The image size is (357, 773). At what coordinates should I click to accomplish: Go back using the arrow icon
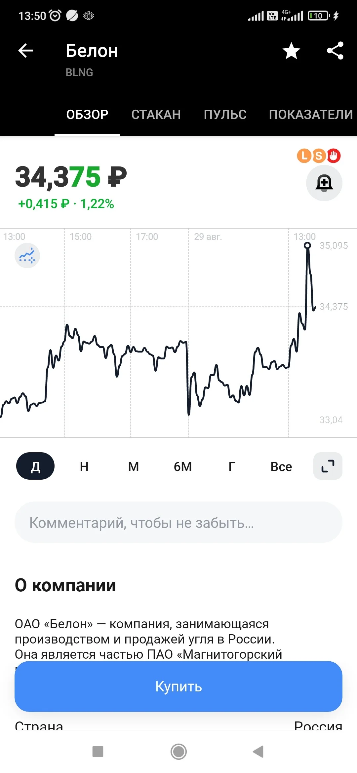coord(25,51)
